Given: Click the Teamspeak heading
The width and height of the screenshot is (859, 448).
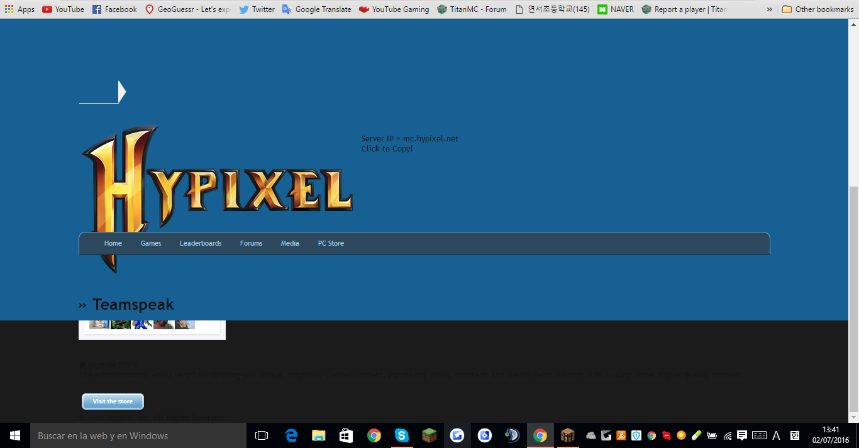Looking at the screenshot, I should click(126, 304).
